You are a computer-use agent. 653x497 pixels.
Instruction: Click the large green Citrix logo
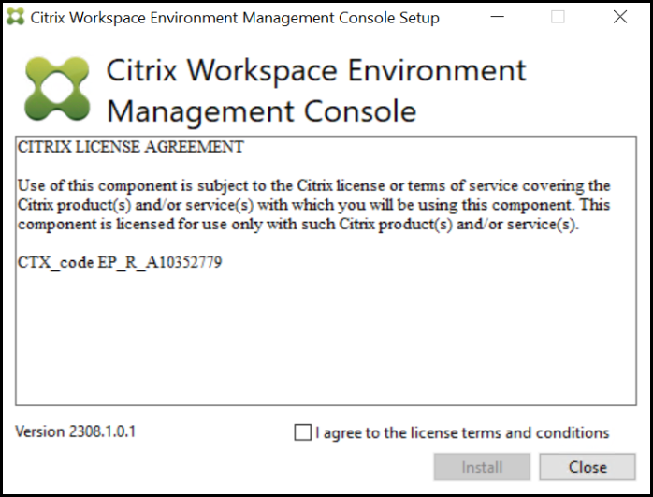point(57,90)
